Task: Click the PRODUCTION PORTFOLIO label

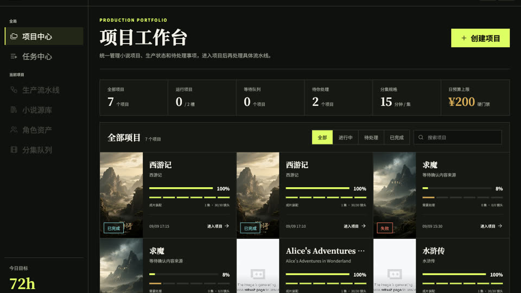Action: [x=134, y=20]
